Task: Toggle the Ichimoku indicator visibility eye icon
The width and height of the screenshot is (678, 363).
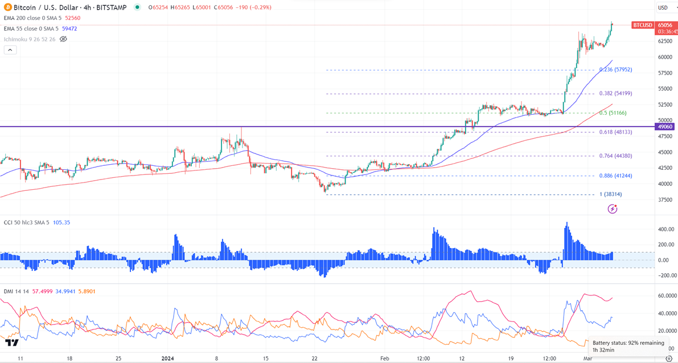Action: pos(64,39)
